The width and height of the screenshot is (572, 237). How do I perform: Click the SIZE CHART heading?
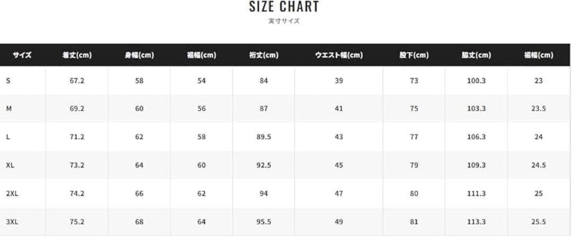pos(284,7)
